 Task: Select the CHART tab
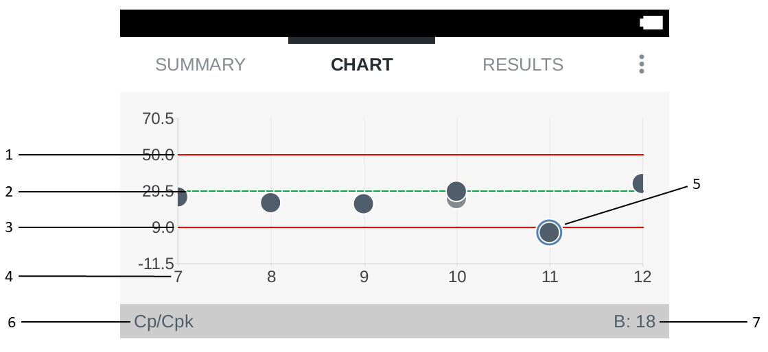pos(362,64)
